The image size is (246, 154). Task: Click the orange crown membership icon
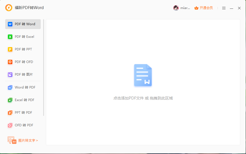pos(196,8)
